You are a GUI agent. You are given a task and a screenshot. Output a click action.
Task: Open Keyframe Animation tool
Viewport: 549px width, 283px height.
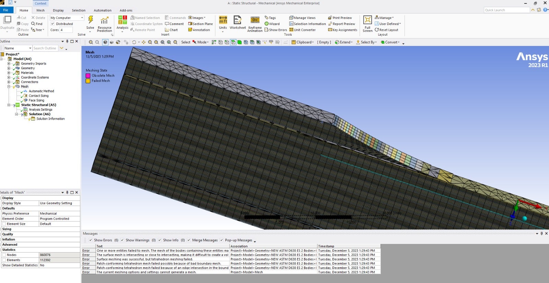pos(255,24)
